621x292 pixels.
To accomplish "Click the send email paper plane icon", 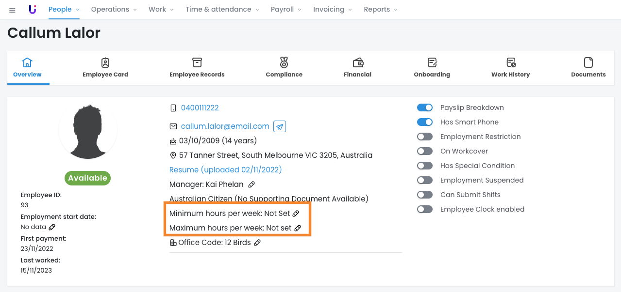I will coord(280,126).
